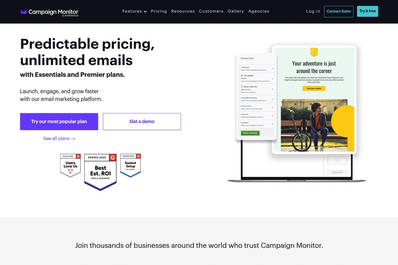Screen dimensions: 398x265
Task: Click the orange Broken button link icon
Action: 242,87
